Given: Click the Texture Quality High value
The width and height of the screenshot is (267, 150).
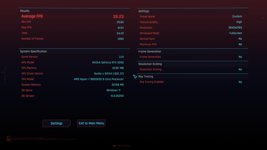Looking at the screenshot, I should [239, 22].
